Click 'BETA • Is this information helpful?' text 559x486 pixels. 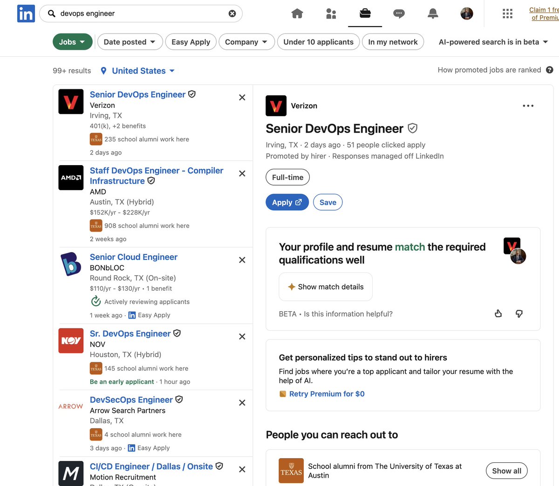coord(335,314)
